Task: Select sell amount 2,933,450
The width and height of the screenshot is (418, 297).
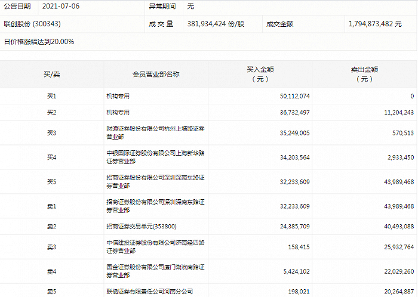Action: click(401, 157)
